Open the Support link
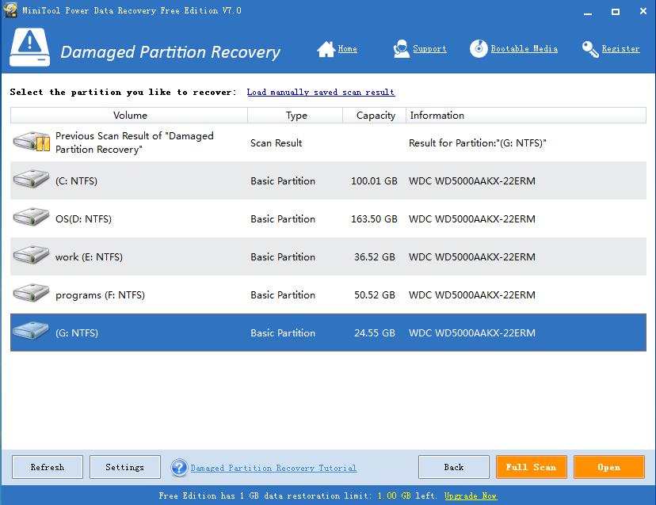This screenshot has height=505, width=656. pos(429,48)
